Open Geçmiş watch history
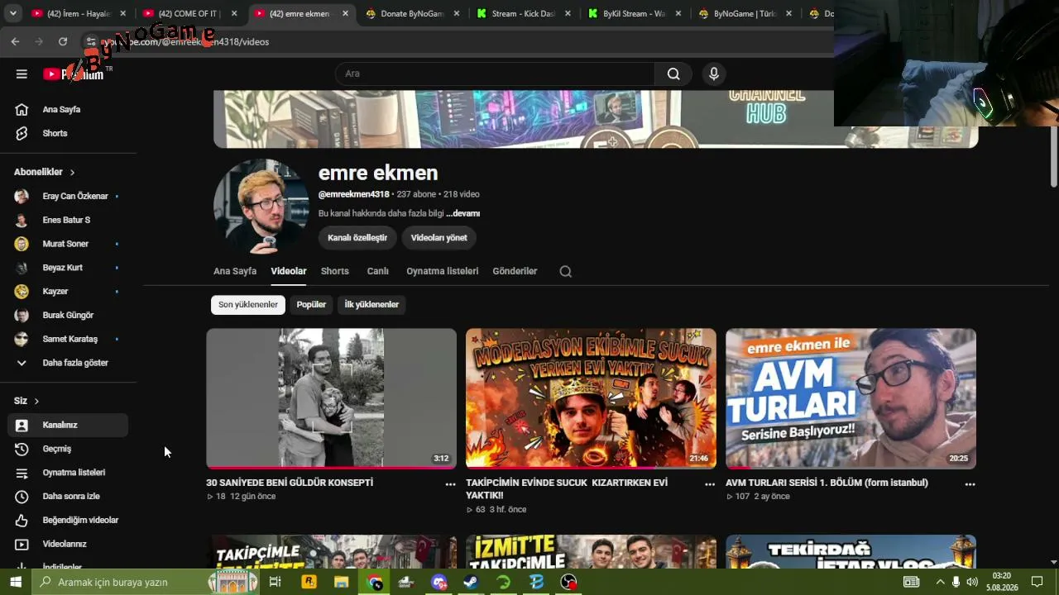Screen dimensions: 1059x595 (68, 449)
